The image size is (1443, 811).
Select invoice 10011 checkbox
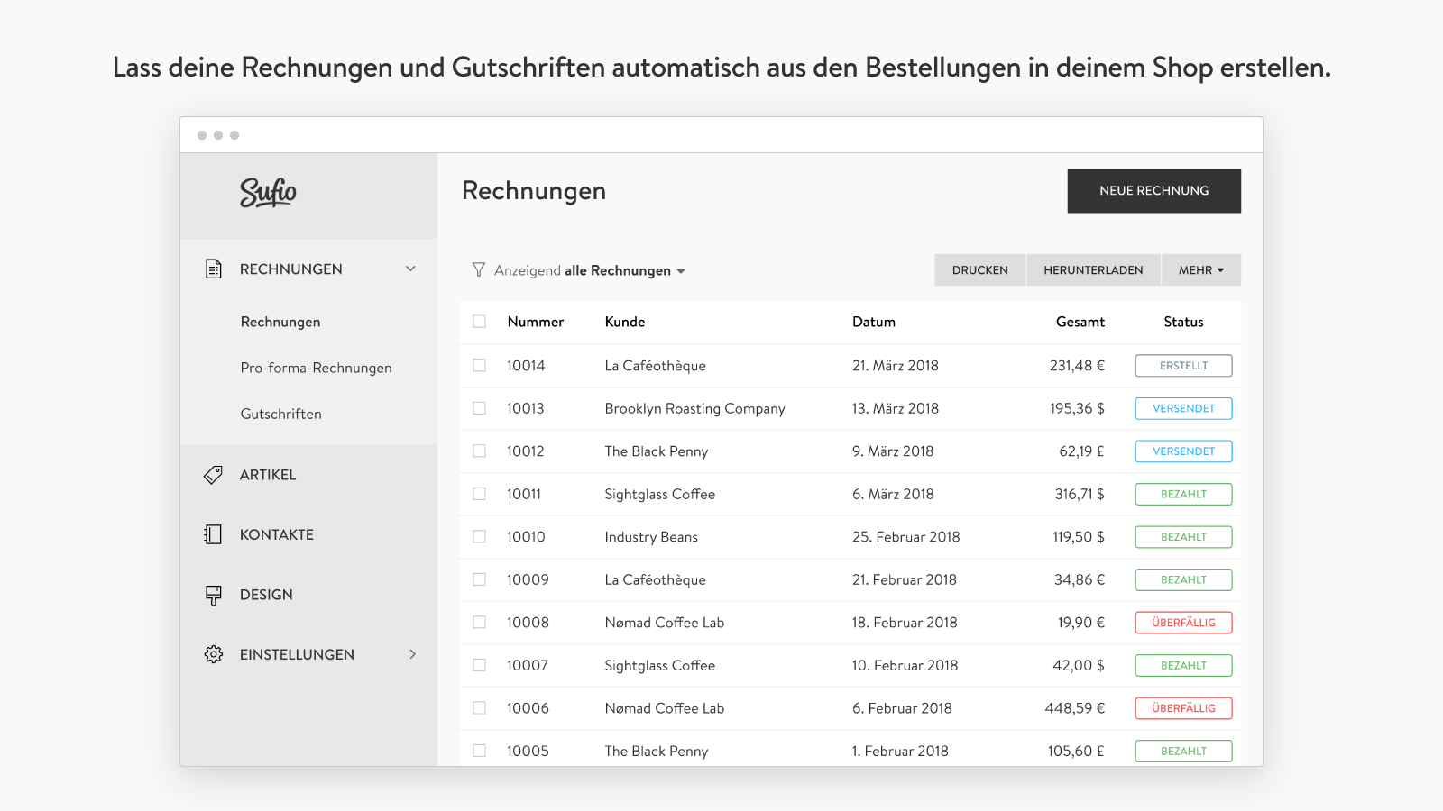(x=479, y=494)
